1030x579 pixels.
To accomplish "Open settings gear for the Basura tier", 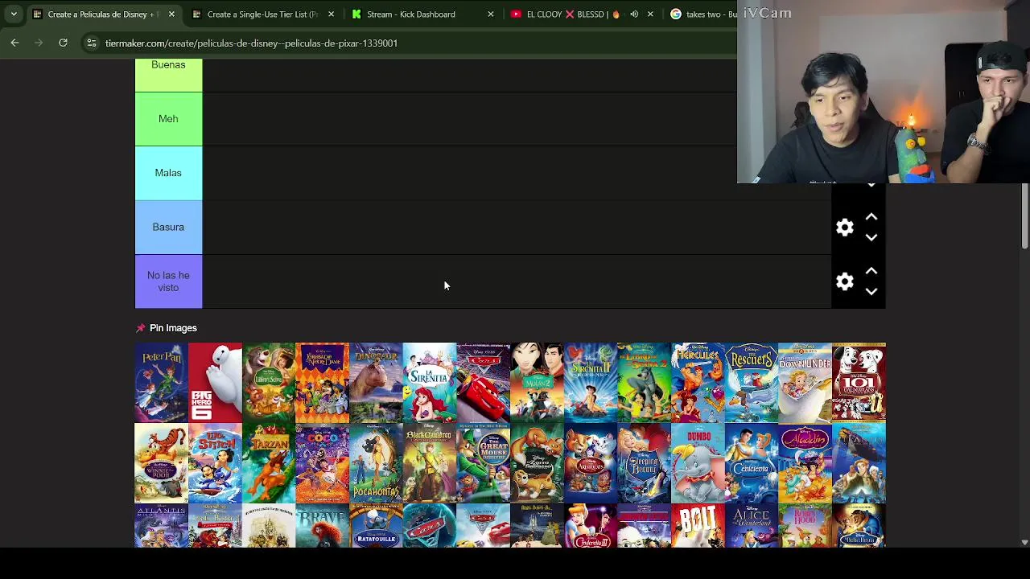I will pyautogui.click(x=844, y=228).
